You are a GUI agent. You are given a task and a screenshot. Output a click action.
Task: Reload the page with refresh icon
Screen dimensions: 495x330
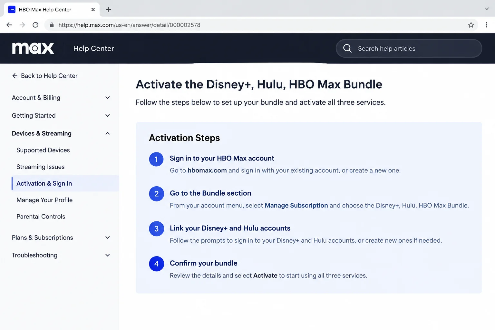[35, 25]
